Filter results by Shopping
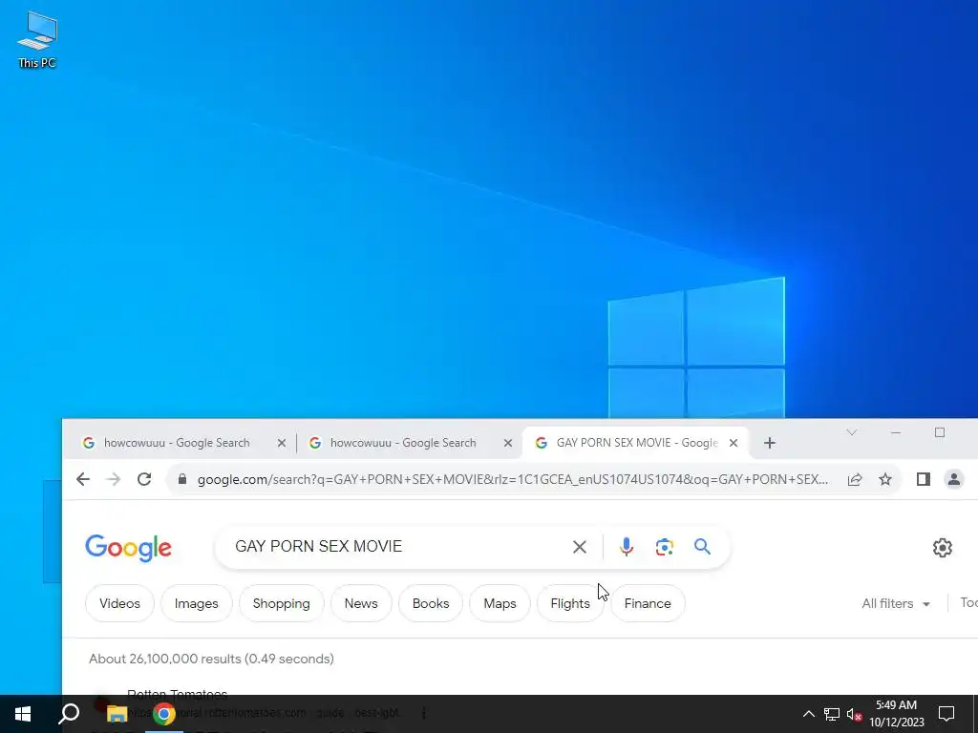 [282, 603]
